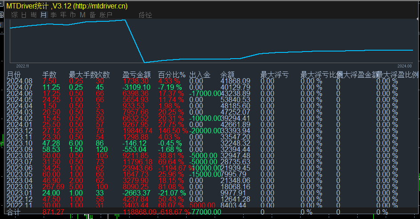This screenshot has width=420, height=219.
Task: Click total profit 118868.09
Action: point(139,212)
